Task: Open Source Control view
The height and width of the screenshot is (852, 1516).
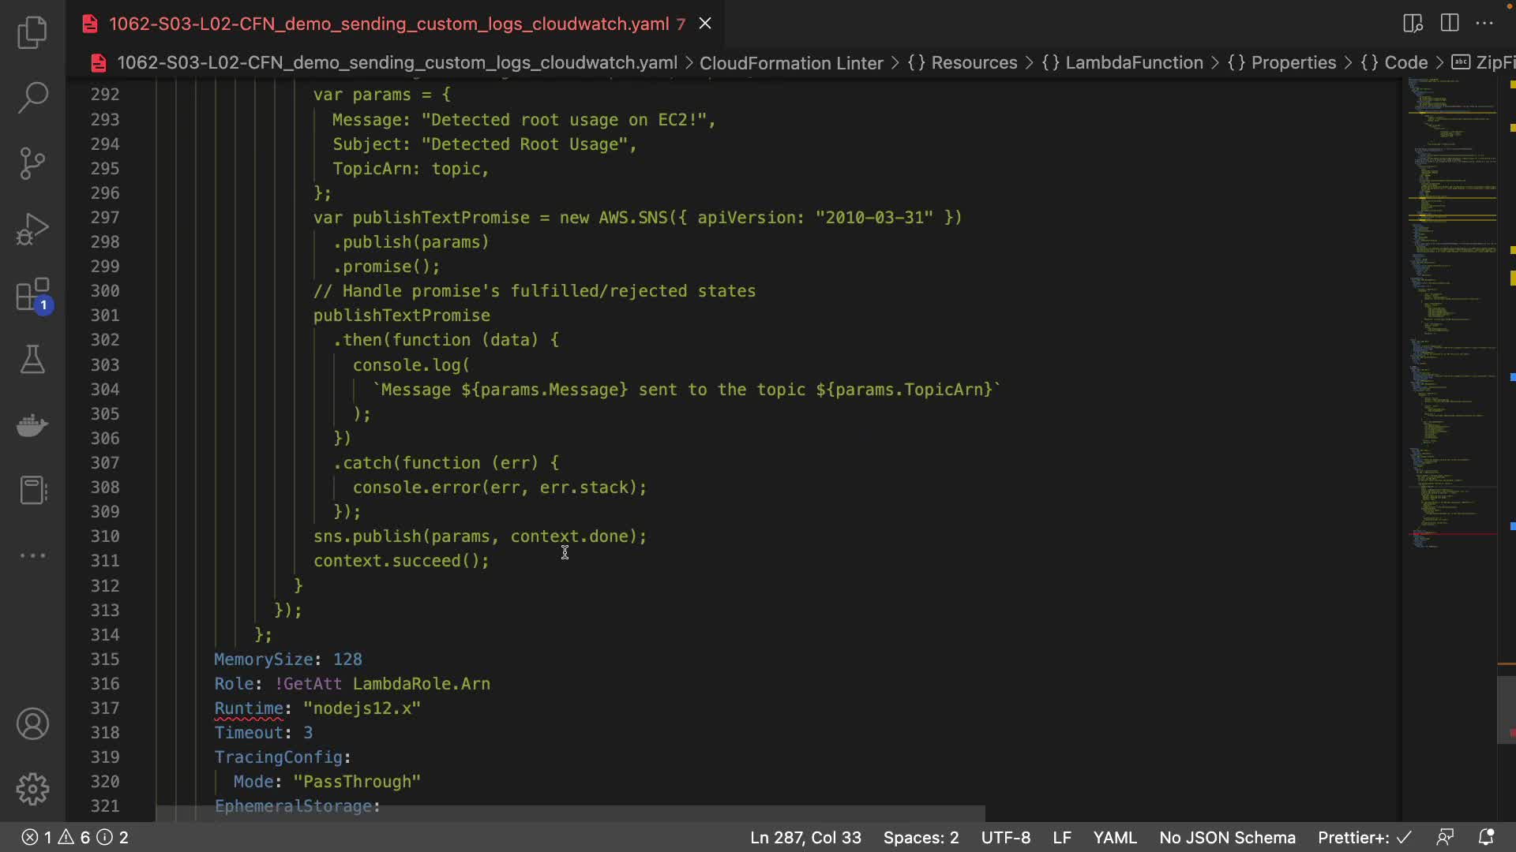Action: point(32,163)
